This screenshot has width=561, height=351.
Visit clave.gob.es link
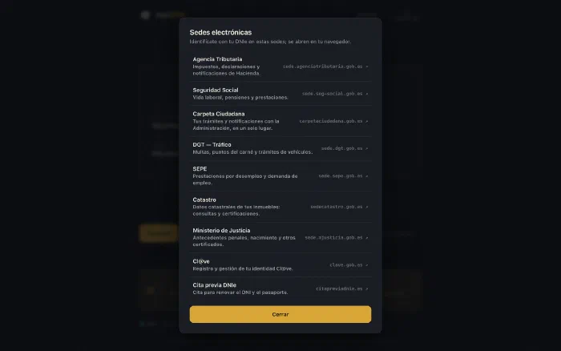coord(346,265)
